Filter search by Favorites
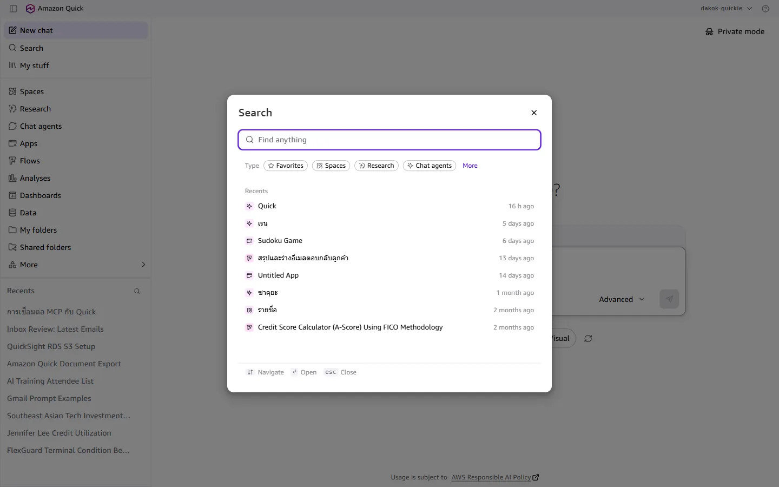This screenshot has width=779, height=487. tap(286, 166)
